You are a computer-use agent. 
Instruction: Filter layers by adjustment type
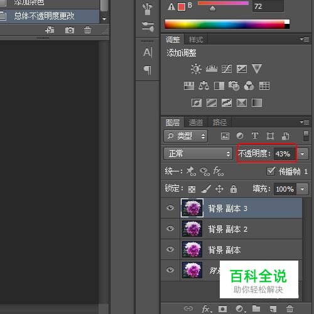tap(240, 136)
